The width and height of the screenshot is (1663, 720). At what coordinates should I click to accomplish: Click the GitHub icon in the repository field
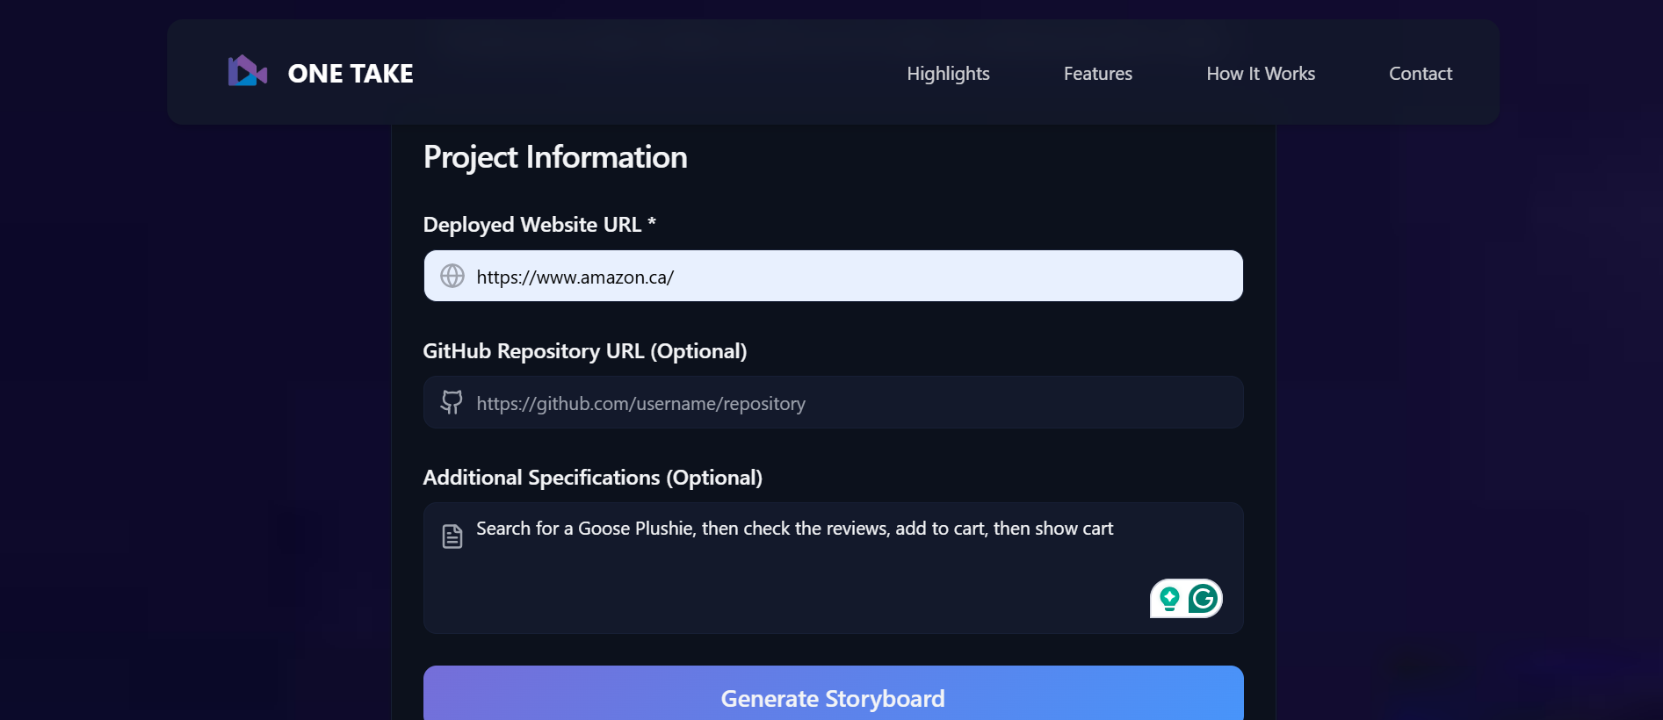tap(452, 402)
